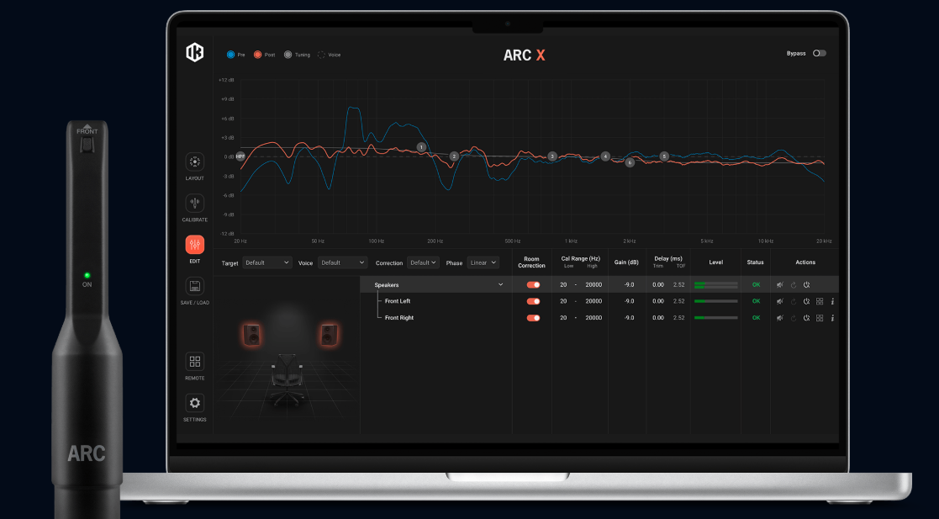Select the HPF node on the graph

pos(240,156)
